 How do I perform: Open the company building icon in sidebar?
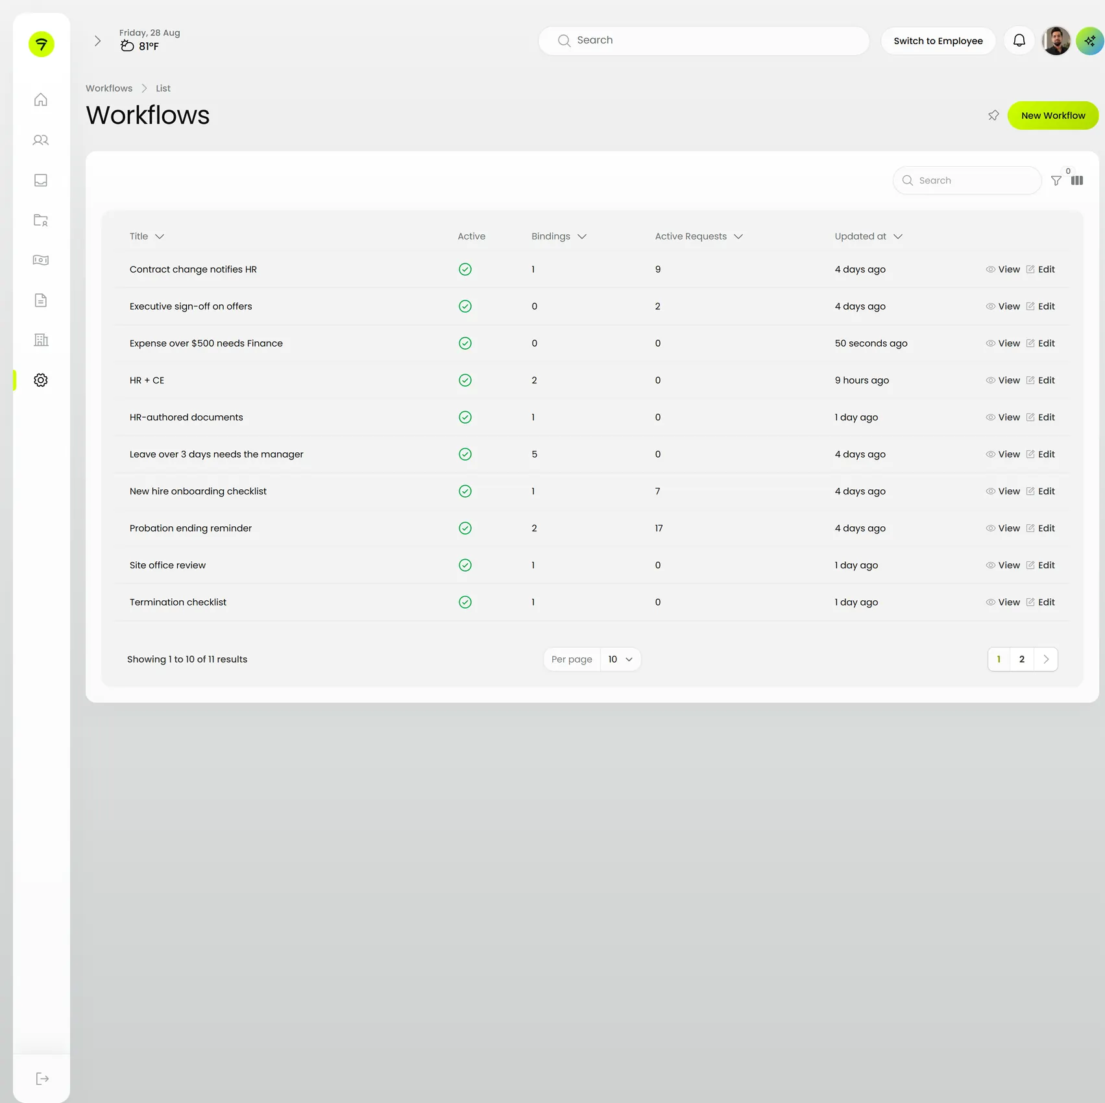(41, 340)
